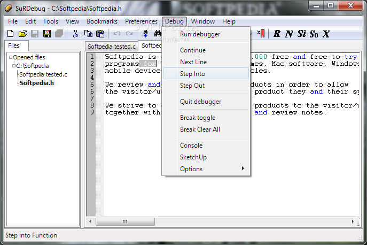
Task: Select Softpedia tested.c in file tree
Action: point(43,74)
